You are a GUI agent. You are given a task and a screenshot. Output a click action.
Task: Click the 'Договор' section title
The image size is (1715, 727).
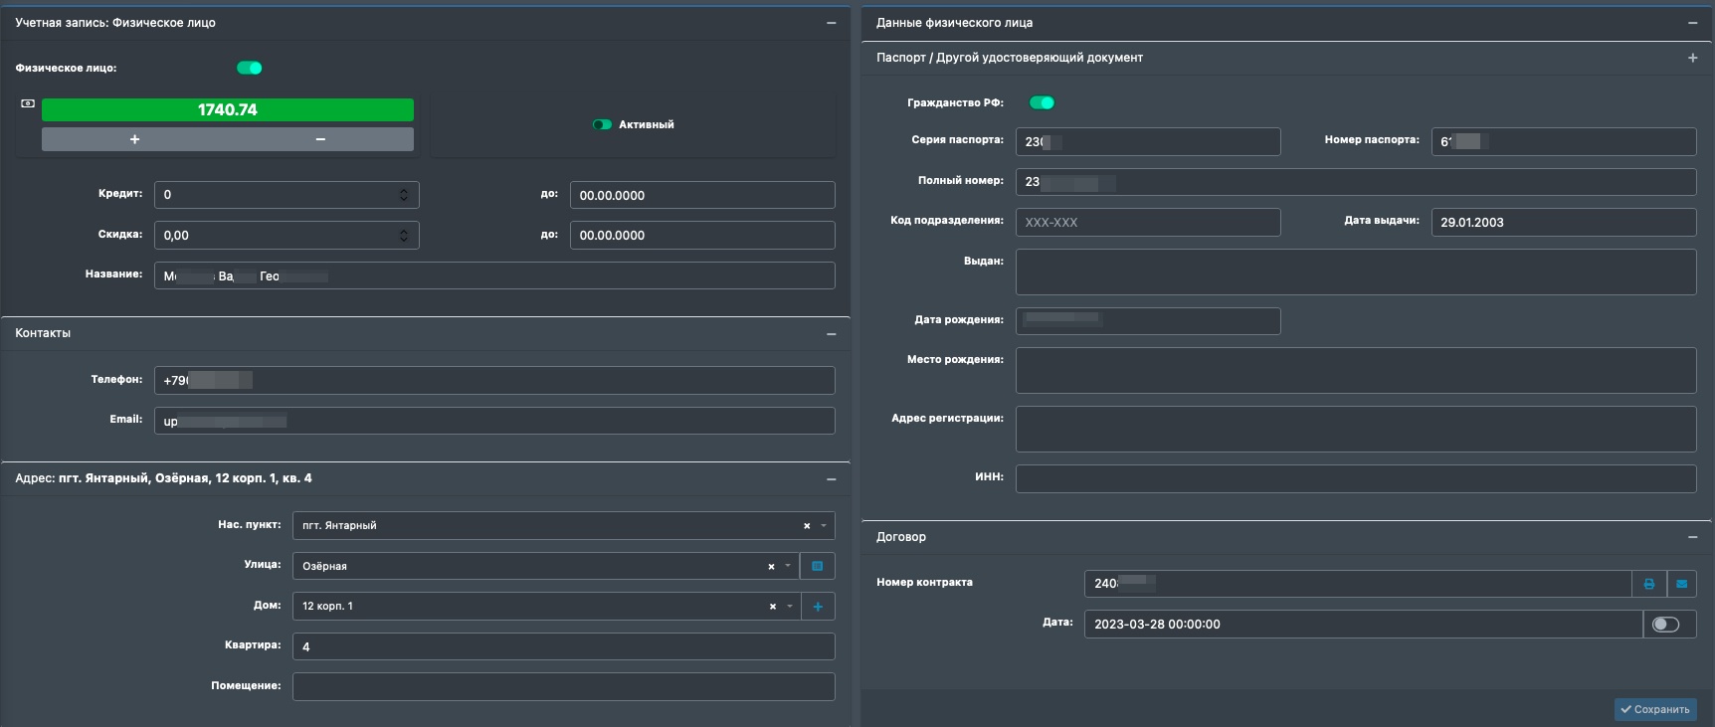click(x=901, y=537)
